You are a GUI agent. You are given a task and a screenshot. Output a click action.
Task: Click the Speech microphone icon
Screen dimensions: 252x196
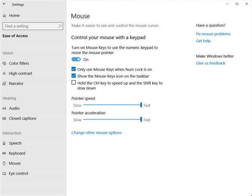pyautogui.click(x=4, y=143)
